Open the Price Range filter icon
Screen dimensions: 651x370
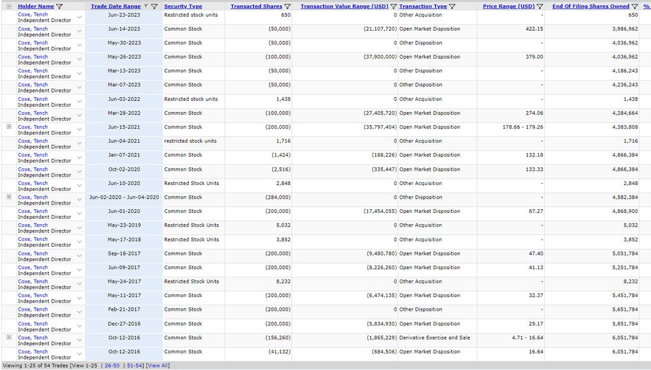point(540,7)
